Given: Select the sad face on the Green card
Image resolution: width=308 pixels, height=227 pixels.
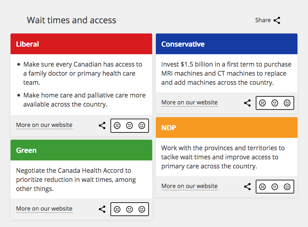Looking at the screenshot, I should pos(117,209).
